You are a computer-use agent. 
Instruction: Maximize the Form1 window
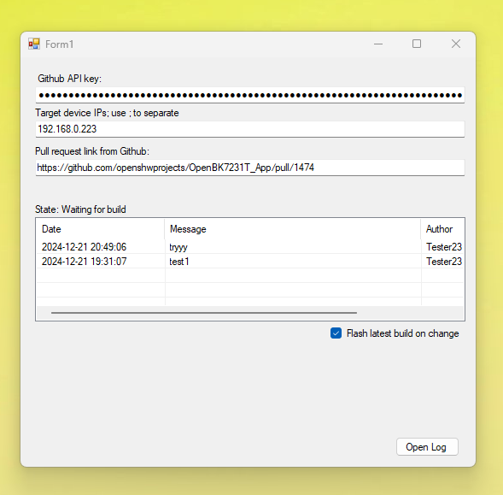[x=417, y=44]
